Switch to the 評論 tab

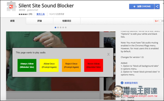(x=40, y=21)
